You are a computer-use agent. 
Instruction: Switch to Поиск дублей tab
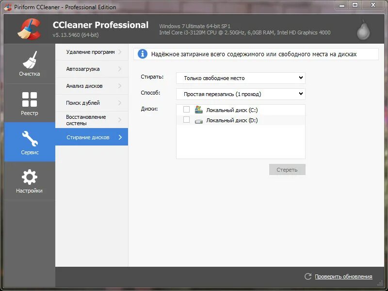pyautogui.click(x=92, y=103)
